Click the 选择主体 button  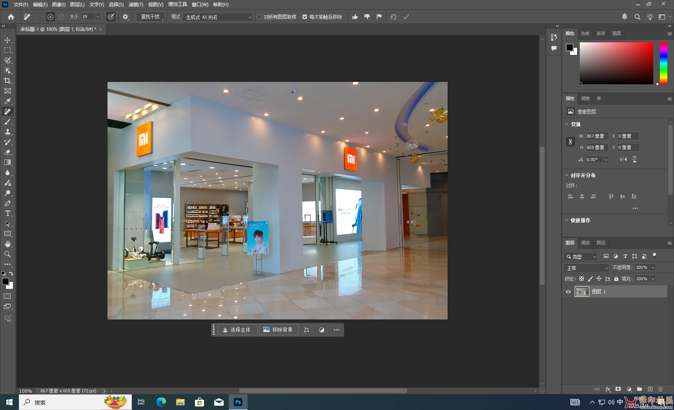click(237, 330)
